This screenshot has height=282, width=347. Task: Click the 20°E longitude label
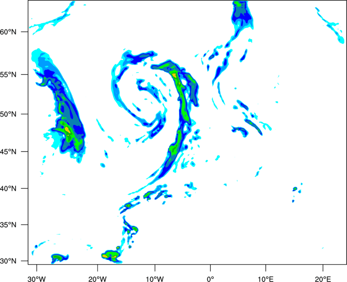pyautogui.click(x=323, y=279)
